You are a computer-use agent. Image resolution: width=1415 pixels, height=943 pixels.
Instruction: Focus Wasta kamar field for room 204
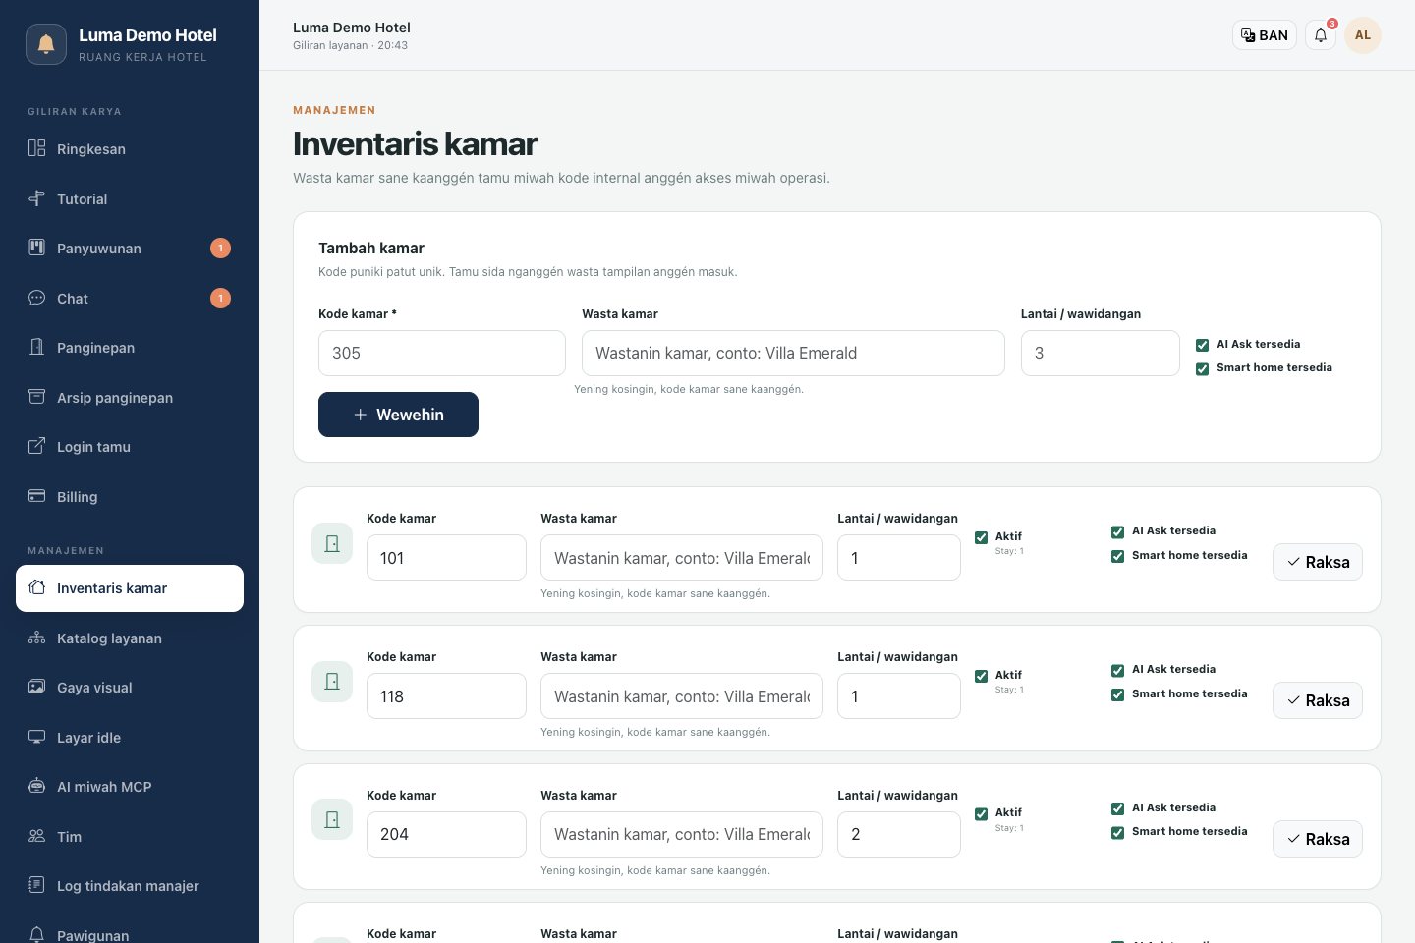[x=682, y=834]
